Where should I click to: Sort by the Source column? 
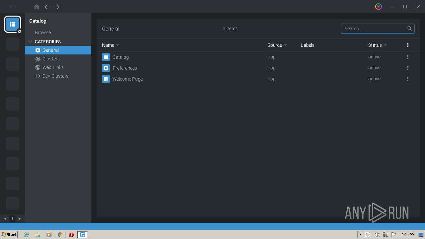(x=277, y=45)
